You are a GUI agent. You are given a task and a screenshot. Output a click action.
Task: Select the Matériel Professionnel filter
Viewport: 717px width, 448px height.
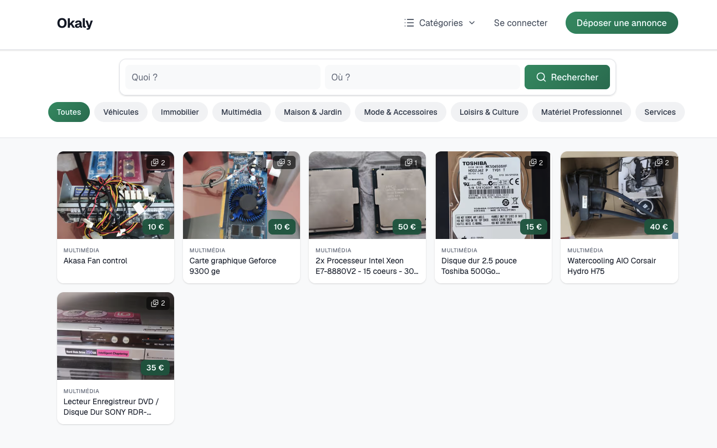coord(582,112)
